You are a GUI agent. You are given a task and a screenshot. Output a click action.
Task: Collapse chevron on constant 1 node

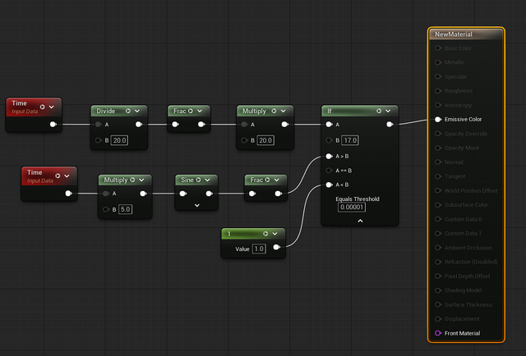(x=275, y=234)
